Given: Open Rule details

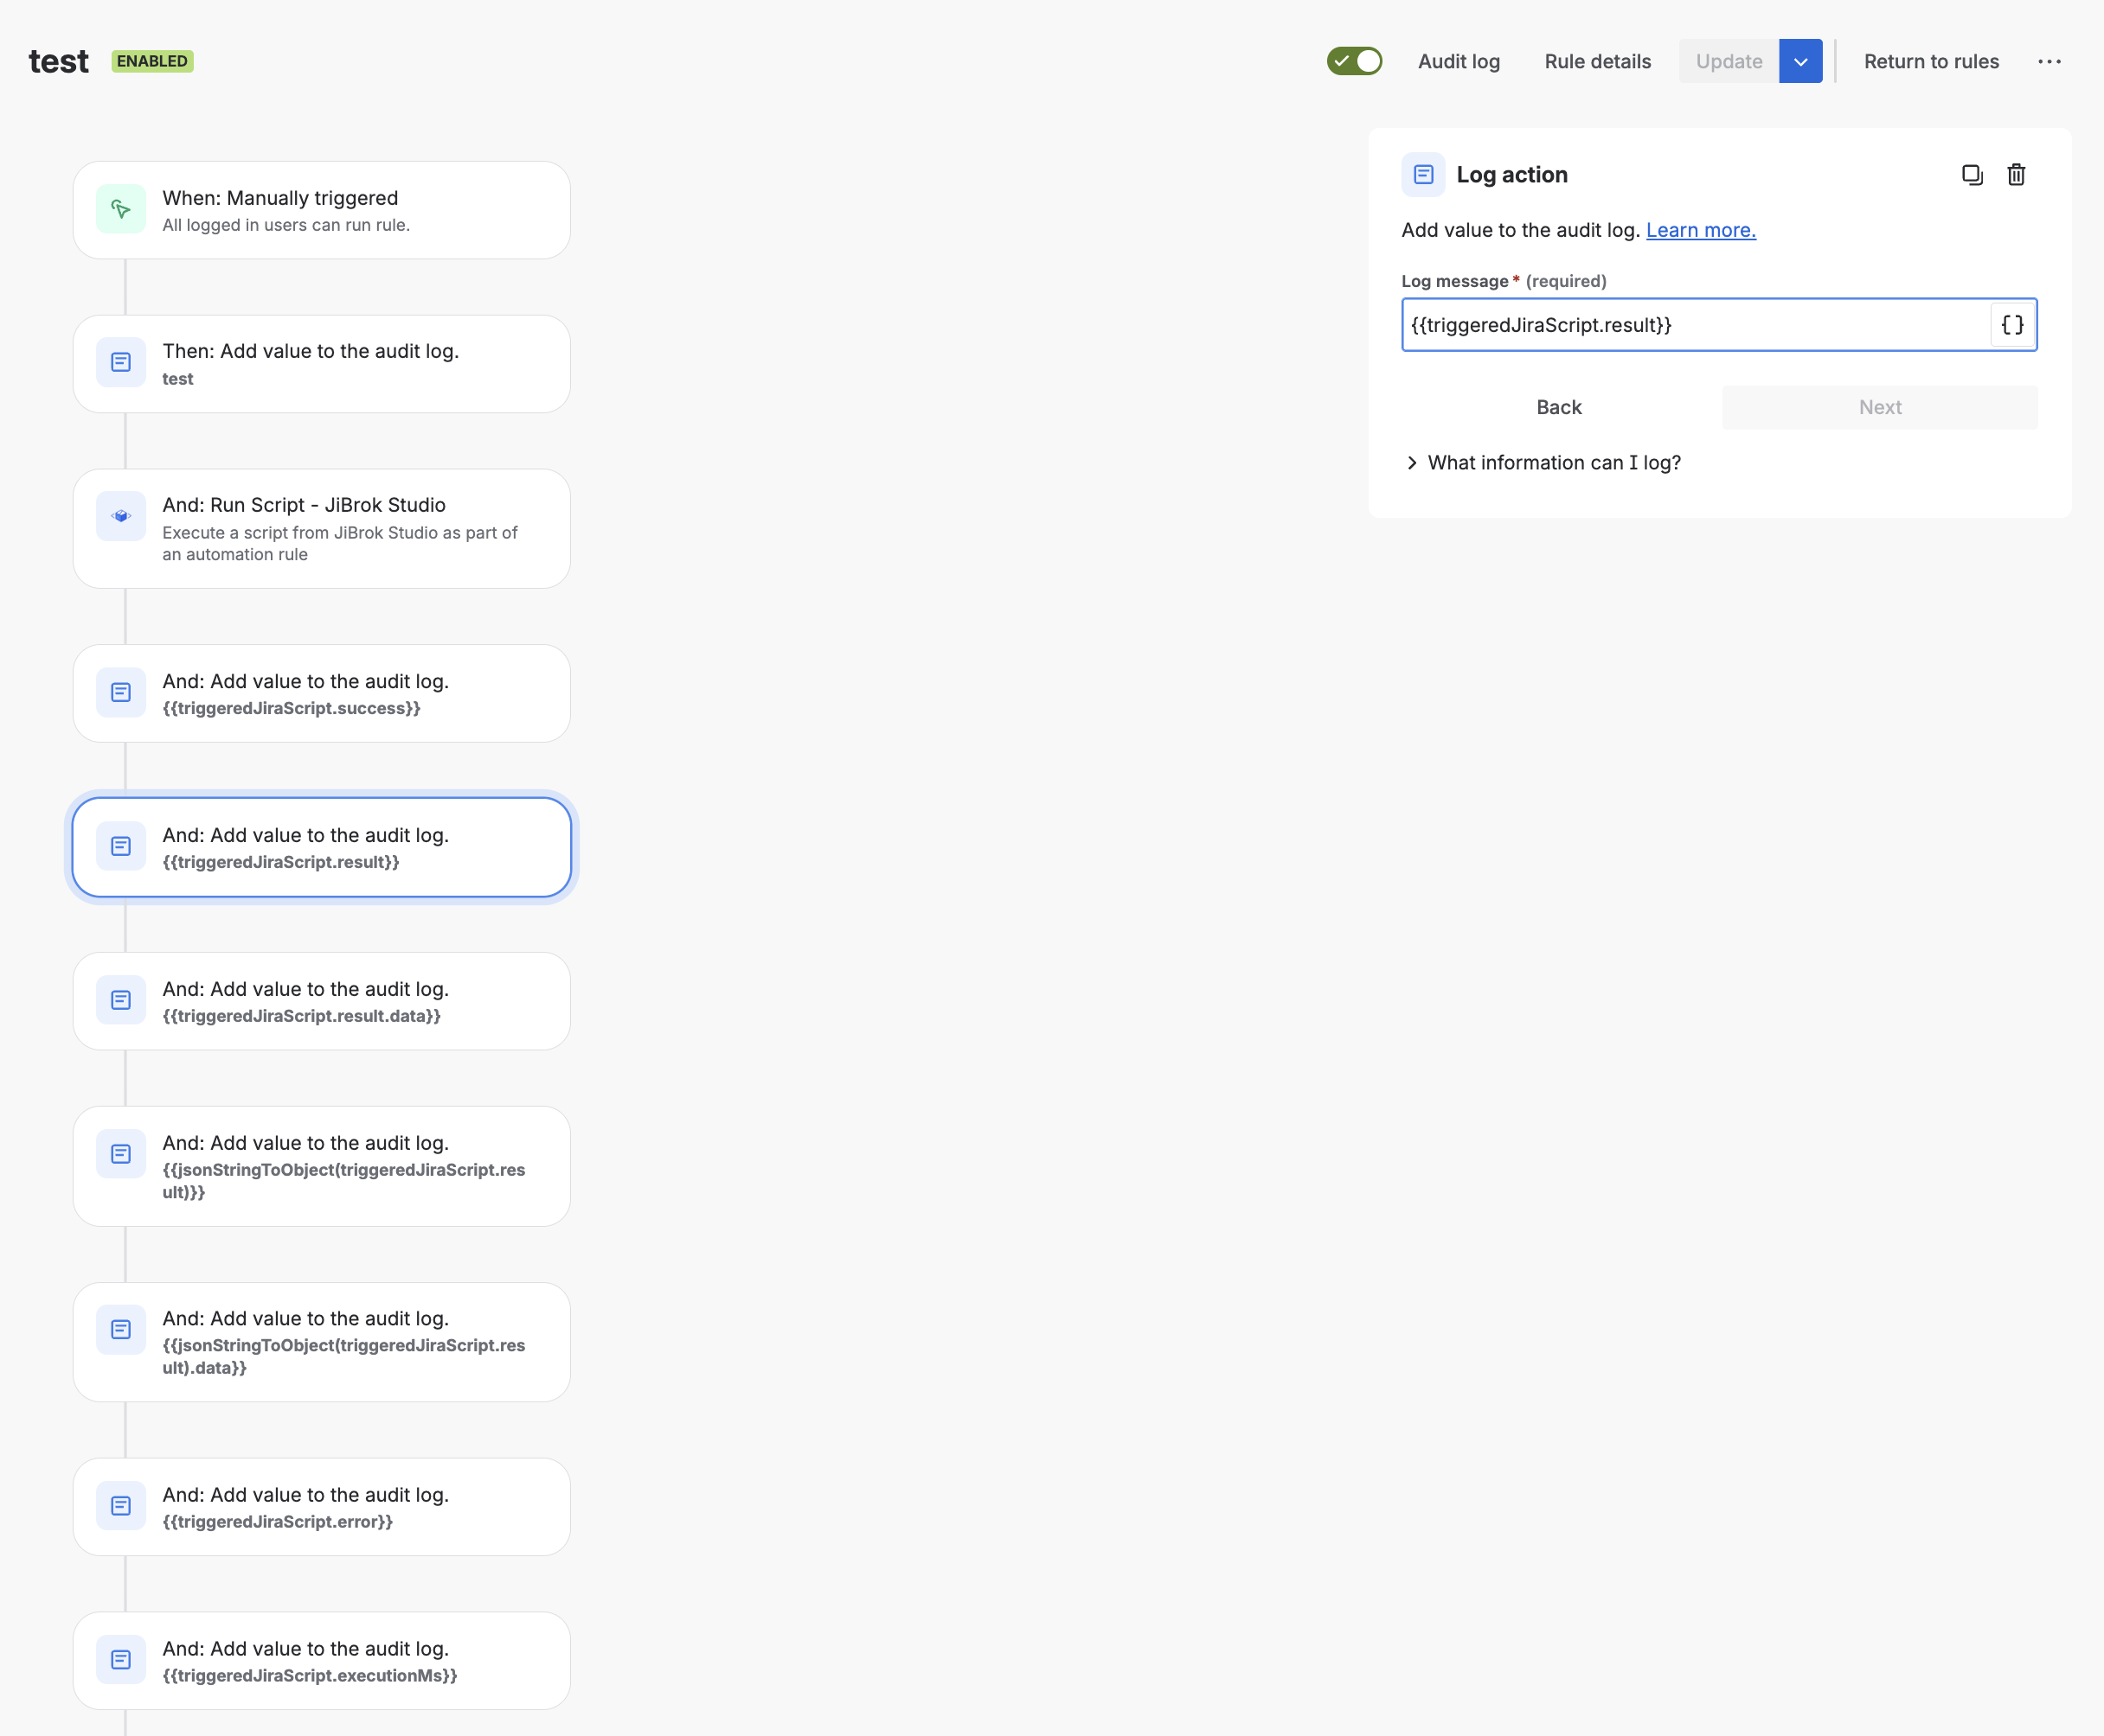Looking at the screenshot, I should 1597,61.
